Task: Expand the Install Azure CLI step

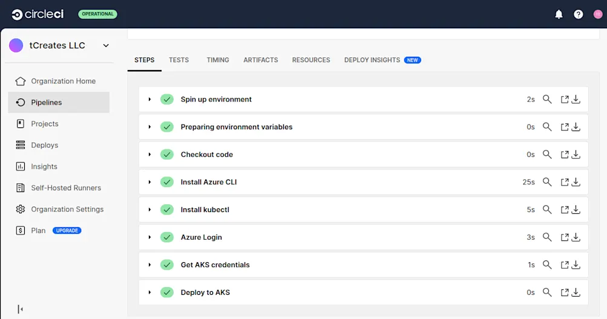Action: click(x=149, y=182)
